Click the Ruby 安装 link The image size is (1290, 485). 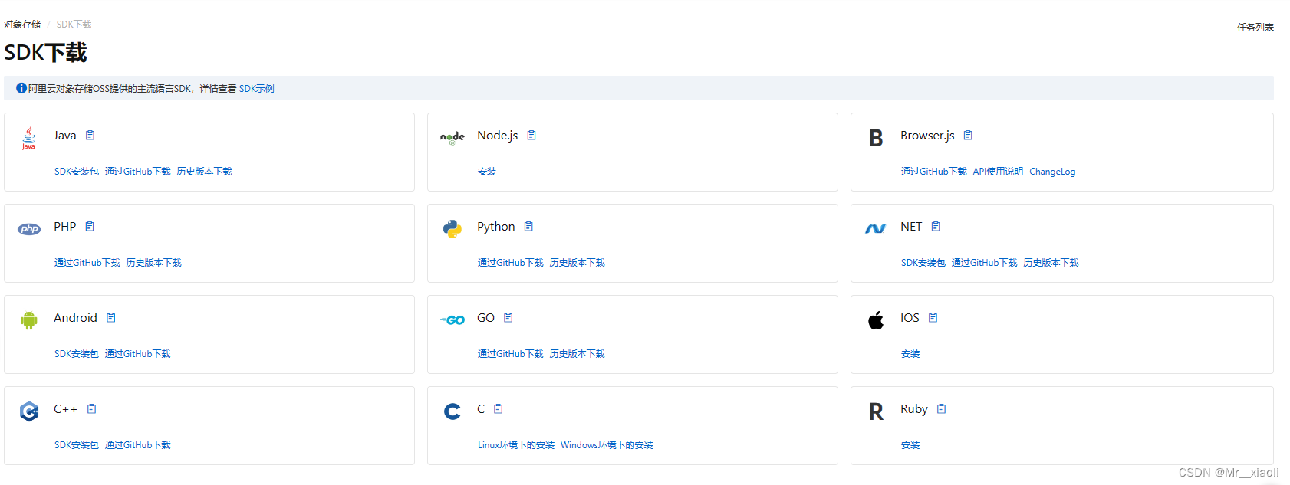tap(910, 445)
